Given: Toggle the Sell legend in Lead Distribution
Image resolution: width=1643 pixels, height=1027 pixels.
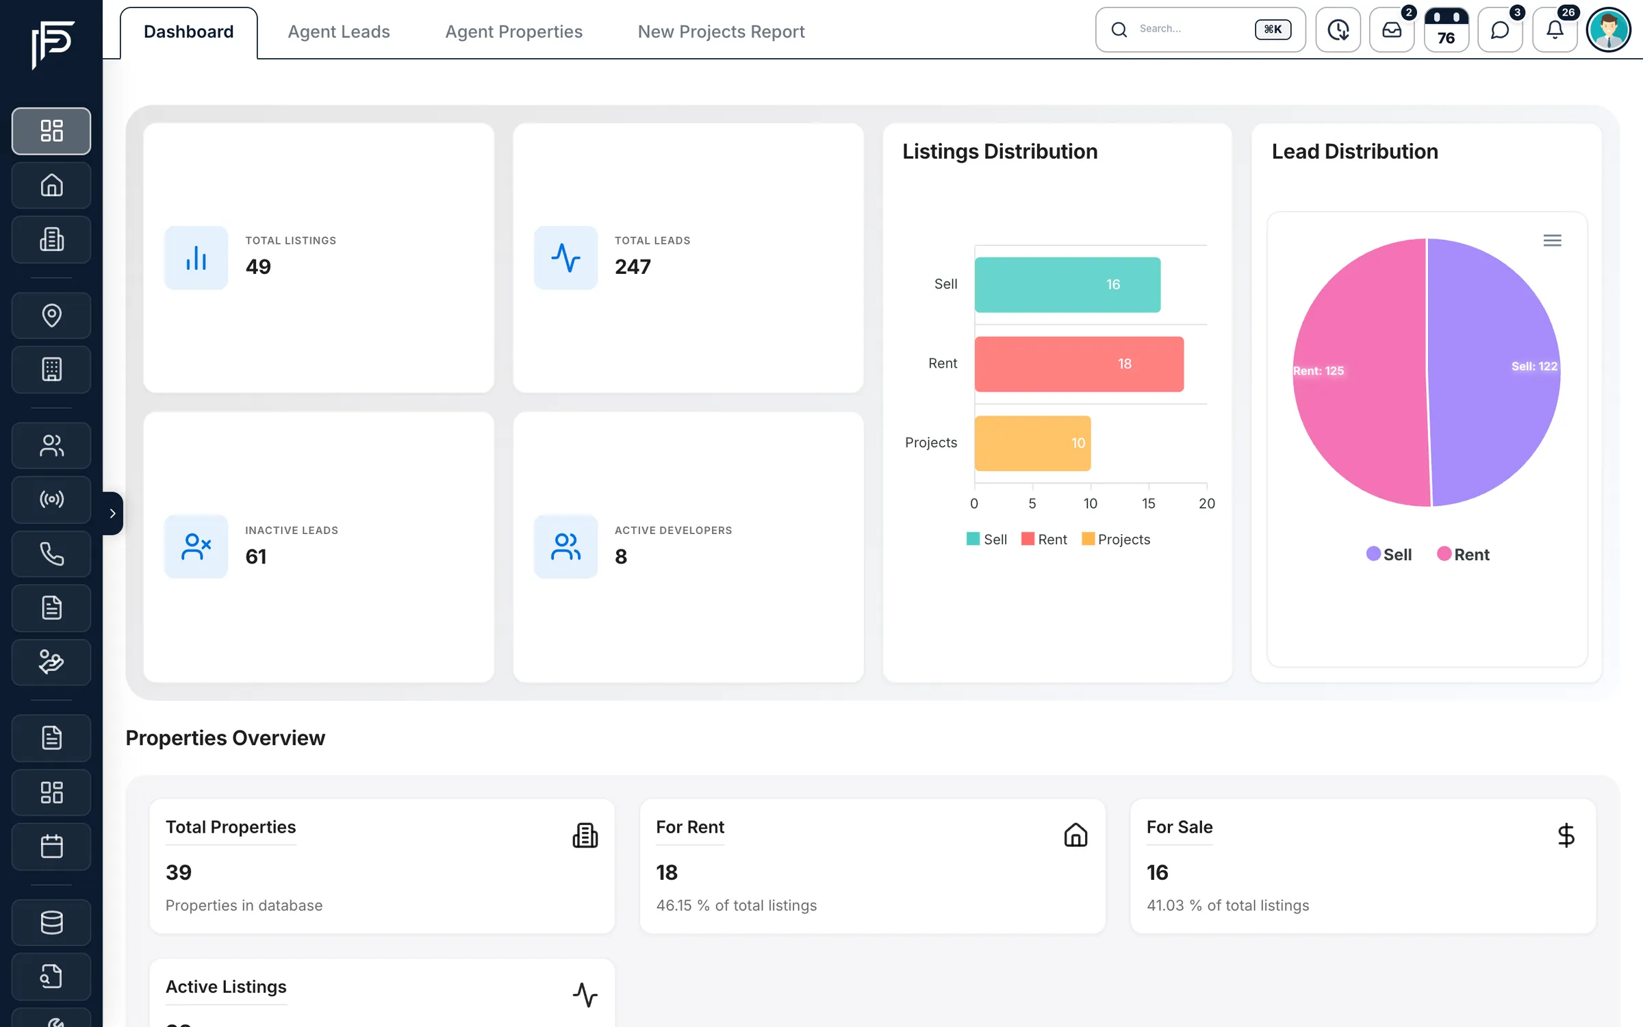Looking at the screenshot, I should [x=1388, y=554].
